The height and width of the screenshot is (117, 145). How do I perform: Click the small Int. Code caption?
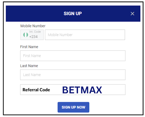coord(35,32)
